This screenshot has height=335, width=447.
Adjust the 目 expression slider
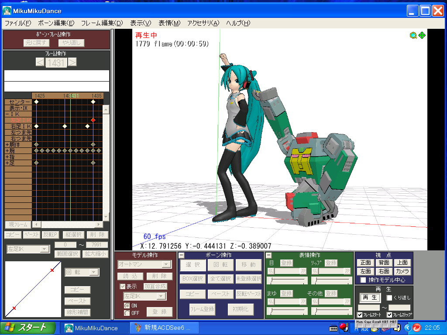point(287,280)
